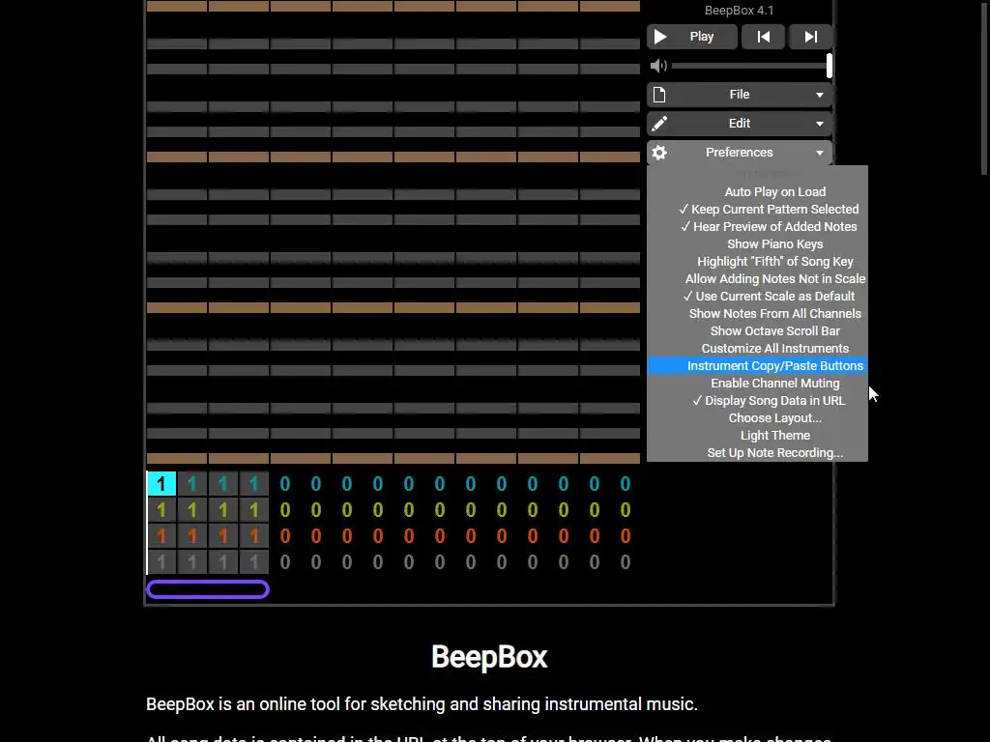
Task: Select gray channel first bar pattern cell
Action: pos(161,562)
